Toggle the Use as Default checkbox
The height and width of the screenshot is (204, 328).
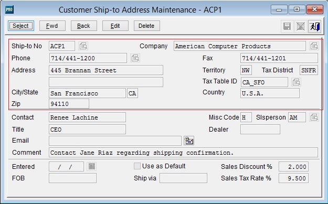point(137,166)
